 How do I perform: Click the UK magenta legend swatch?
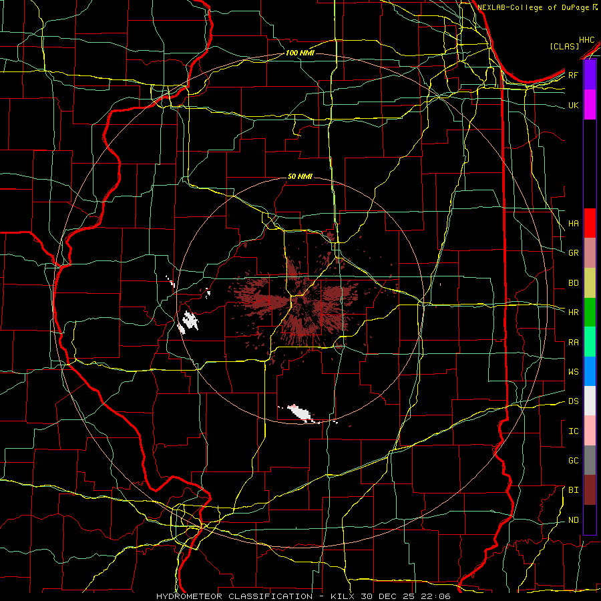(x=590, y=105)
